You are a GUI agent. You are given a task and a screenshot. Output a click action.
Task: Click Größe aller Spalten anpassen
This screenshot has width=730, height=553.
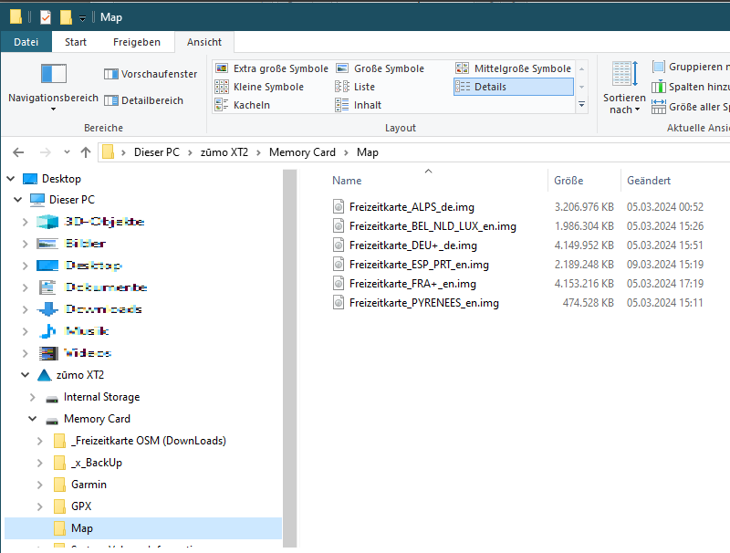click(x=691, y=107)
